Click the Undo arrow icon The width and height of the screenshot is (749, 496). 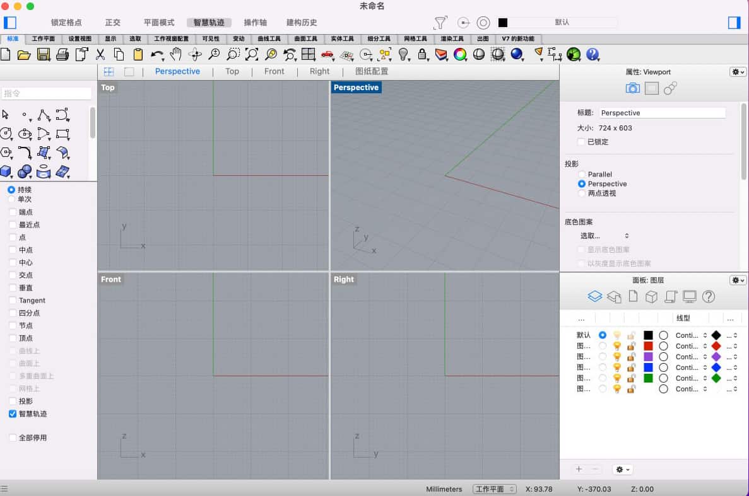[x=156, y=55]
